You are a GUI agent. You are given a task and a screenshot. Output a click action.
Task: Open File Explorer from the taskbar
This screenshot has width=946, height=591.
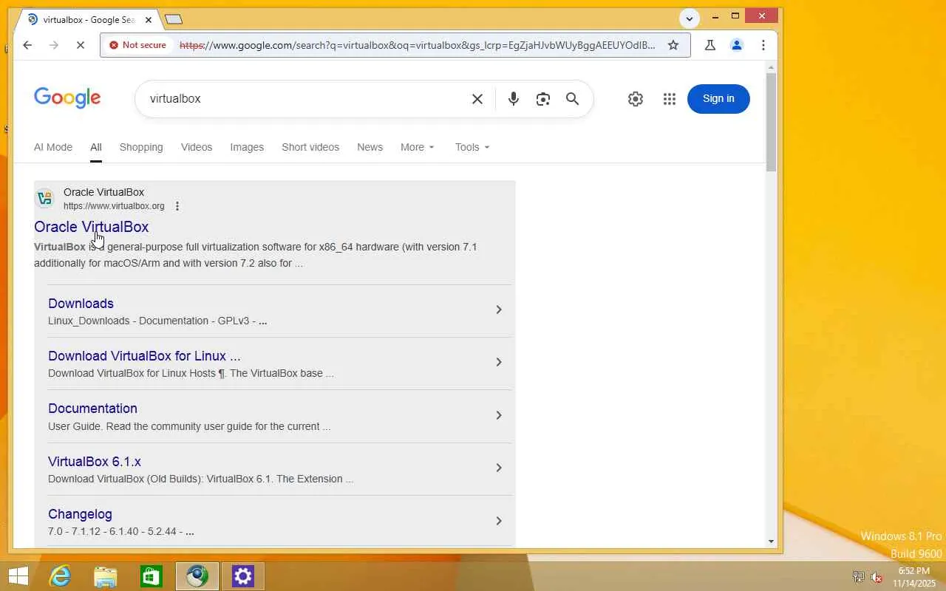click(x=106, y=576)
